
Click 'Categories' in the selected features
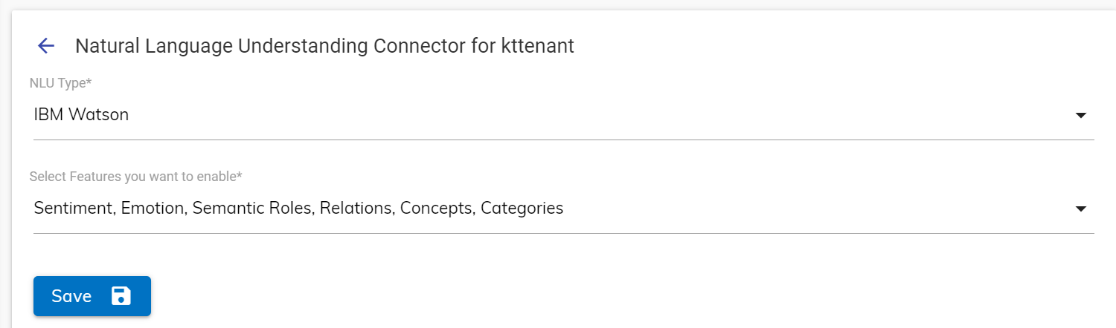point(522,209)
